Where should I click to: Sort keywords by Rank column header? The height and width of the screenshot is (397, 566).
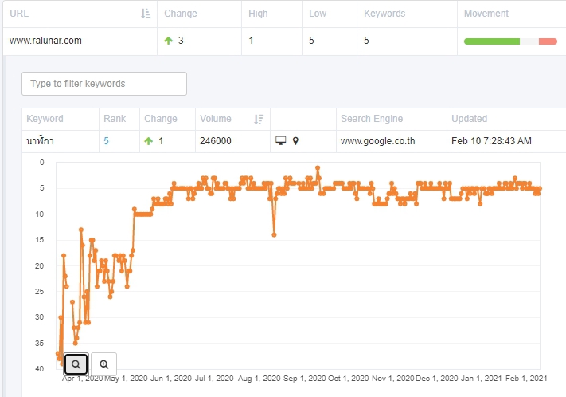click(x=115, y=119)
